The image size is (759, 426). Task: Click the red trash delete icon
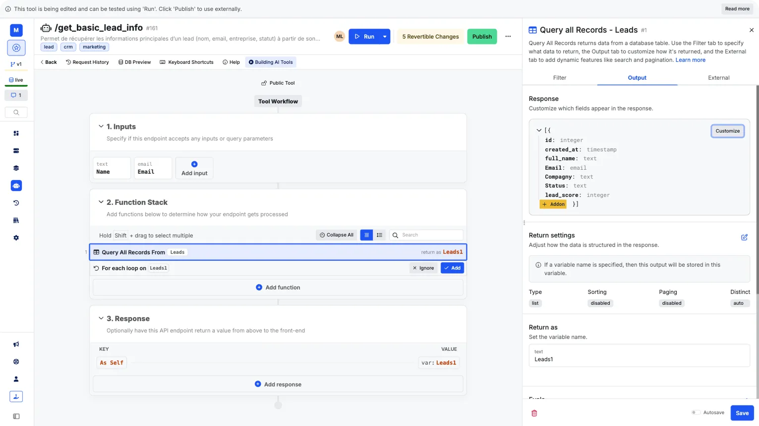tap(534, 413)
